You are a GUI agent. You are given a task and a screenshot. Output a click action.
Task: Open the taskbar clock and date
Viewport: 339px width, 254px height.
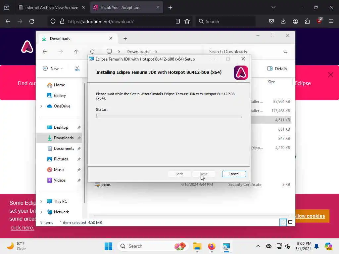304,246
